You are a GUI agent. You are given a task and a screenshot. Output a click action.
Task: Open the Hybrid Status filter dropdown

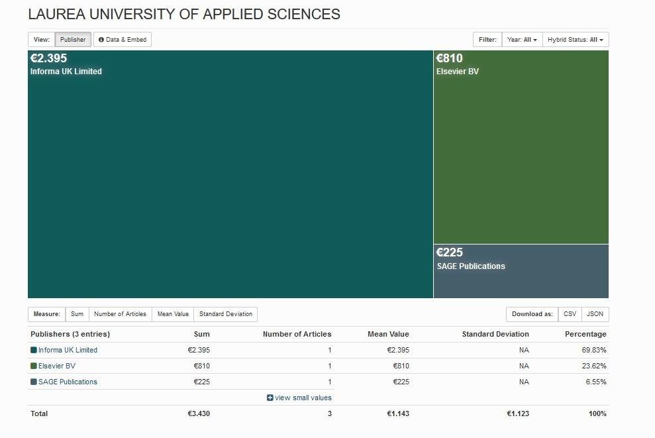(x=576, y=40)
